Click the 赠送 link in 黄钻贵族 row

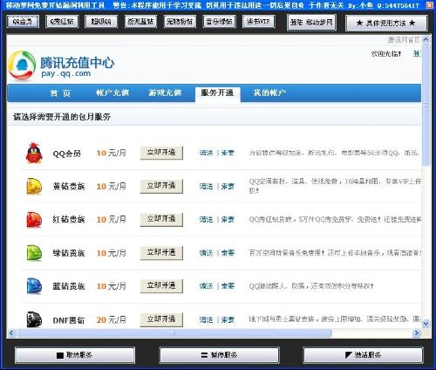click(x=207, y=186)
